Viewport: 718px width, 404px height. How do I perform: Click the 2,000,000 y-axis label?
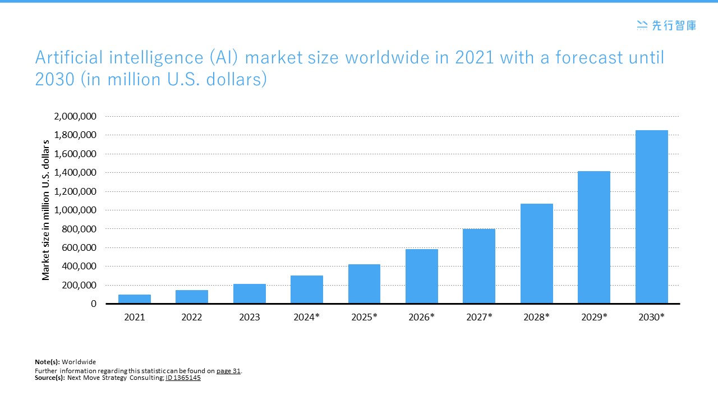pyautogui.click(x=75, y=117)
